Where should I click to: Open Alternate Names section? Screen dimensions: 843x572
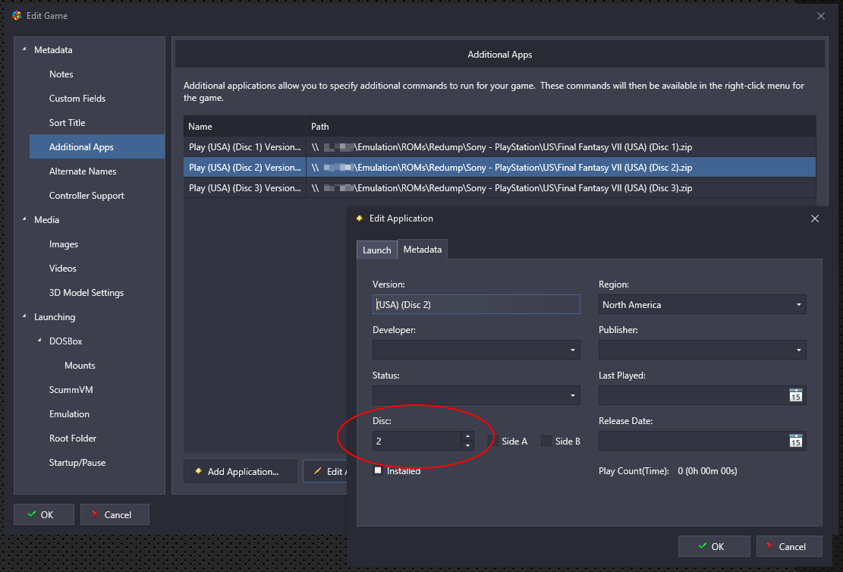point(83,171)
